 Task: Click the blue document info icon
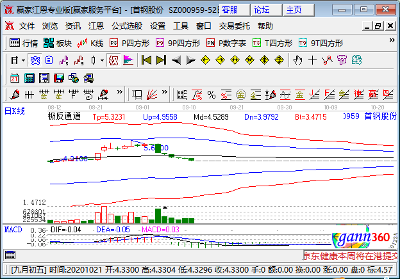[x=49, y=60]
